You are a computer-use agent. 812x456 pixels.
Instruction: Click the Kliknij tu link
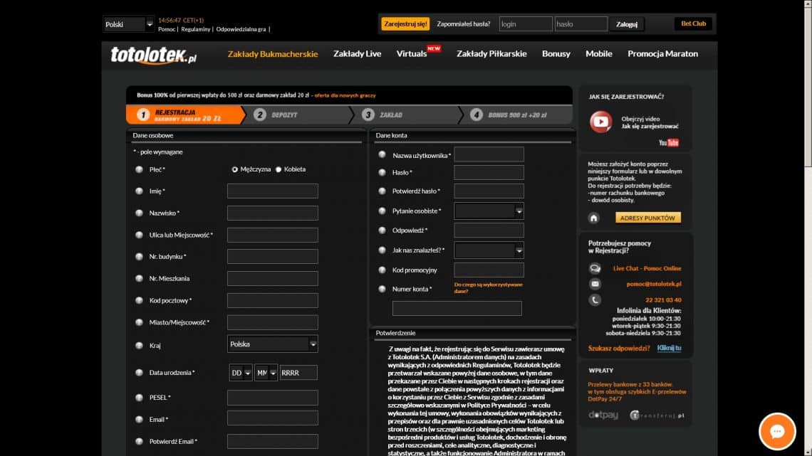point(669,348)
